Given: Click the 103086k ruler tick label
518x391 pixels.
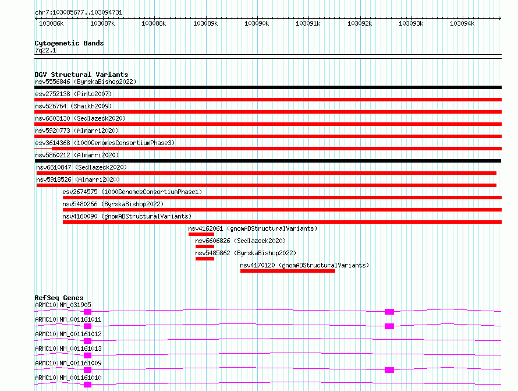Looking at the screenshot, I should [x=51, y=23].
